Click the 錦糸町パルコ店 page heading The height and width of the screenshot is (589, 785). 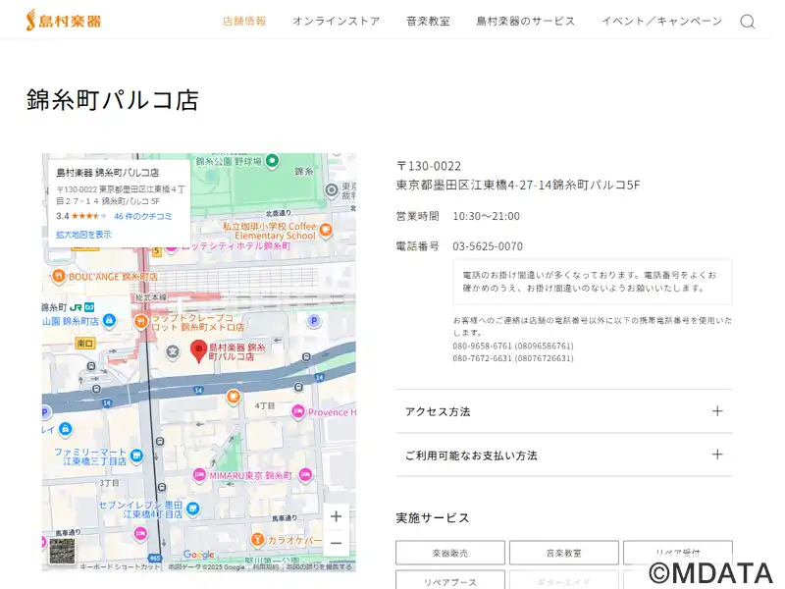coord(113,100)
